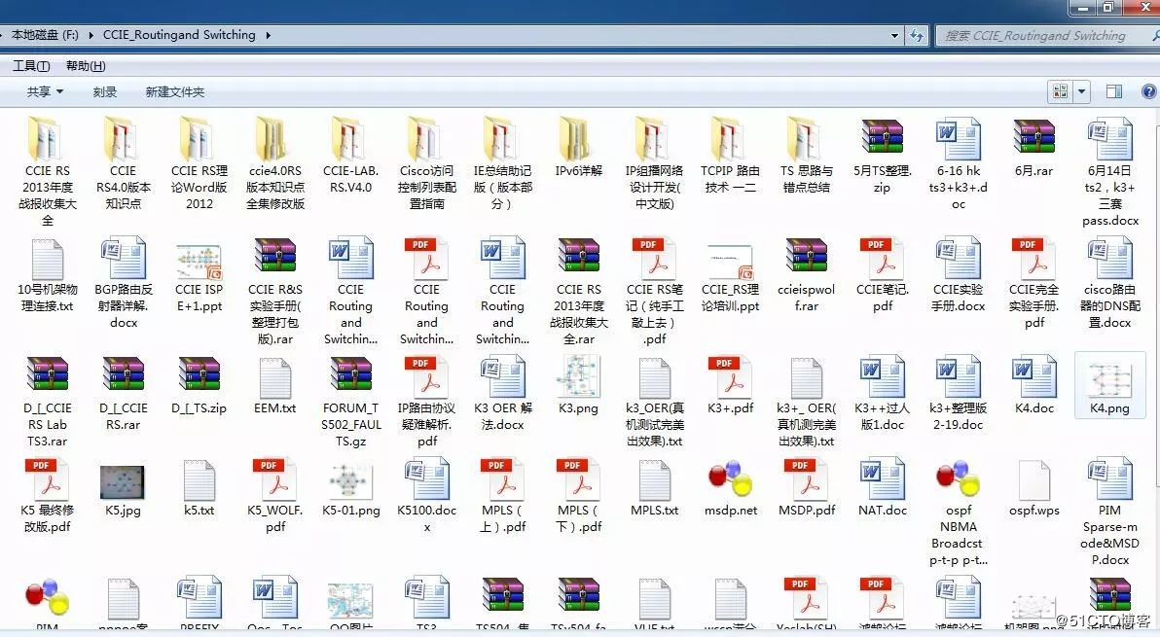Open the 共享 dropdown in toolbar
Image resolution: width=1160 pixels, height=637 pixels.
point(45,91)
